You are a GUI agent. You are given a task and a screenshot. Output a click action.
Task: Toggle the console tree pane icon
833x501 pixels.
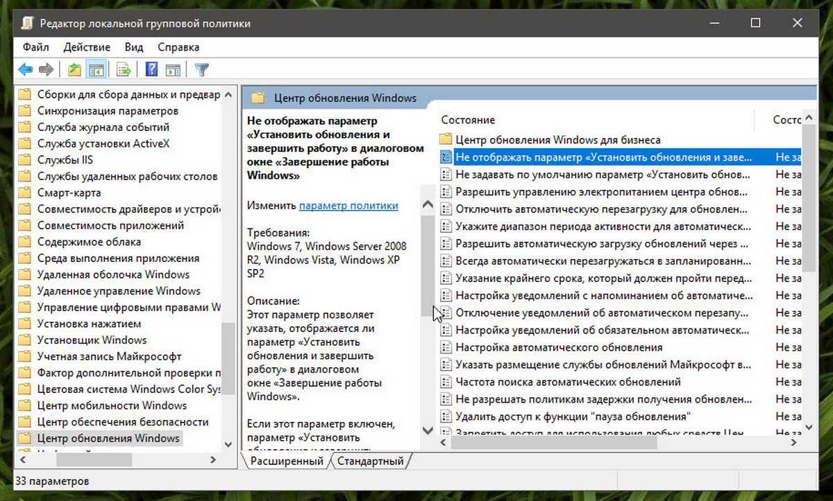96,69
